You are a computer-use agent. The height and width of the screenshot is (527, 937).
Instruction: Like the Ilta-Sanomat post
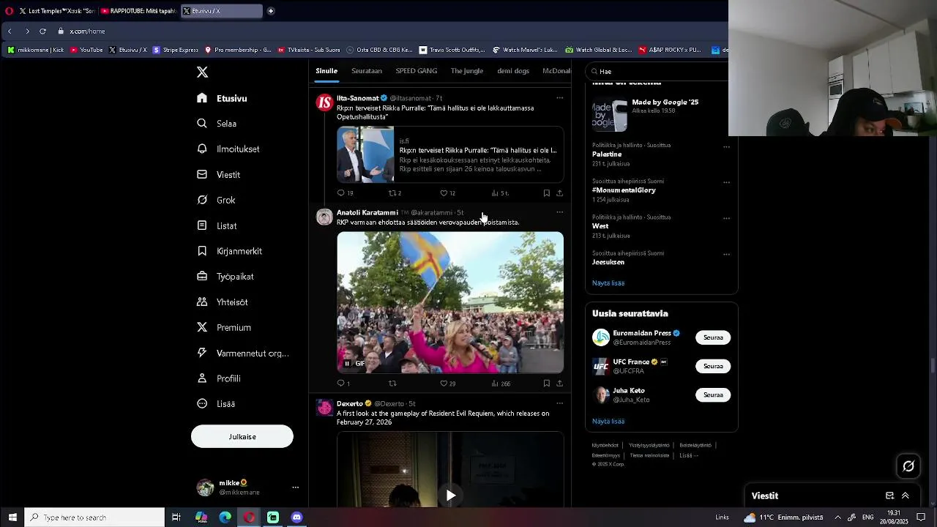pyautogui.click(x=447, y=193)
